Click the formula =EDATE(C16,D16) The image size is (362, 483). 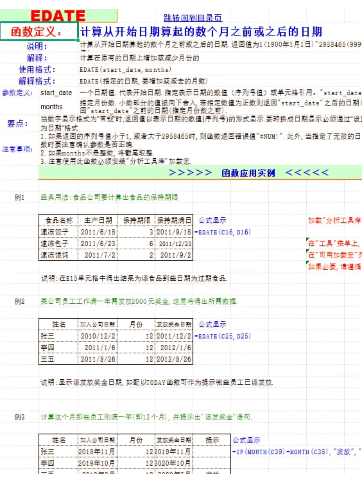(x=223, y=232)
